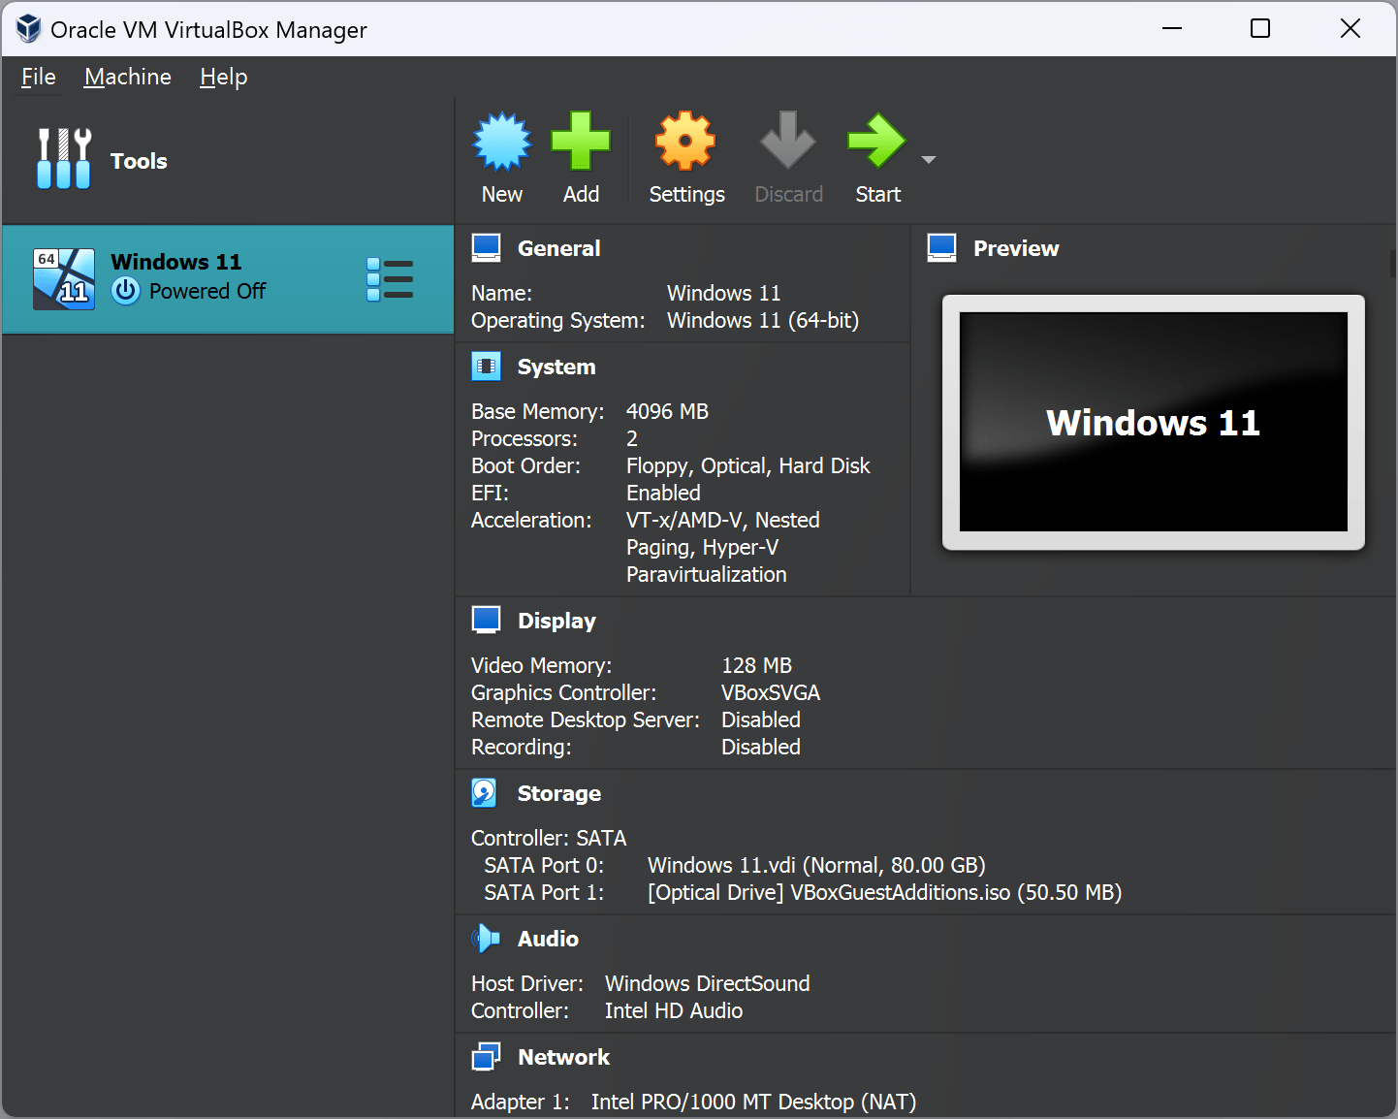
Task: Click the Windows 11.vdi storage entry
Action: pos(816,865)
